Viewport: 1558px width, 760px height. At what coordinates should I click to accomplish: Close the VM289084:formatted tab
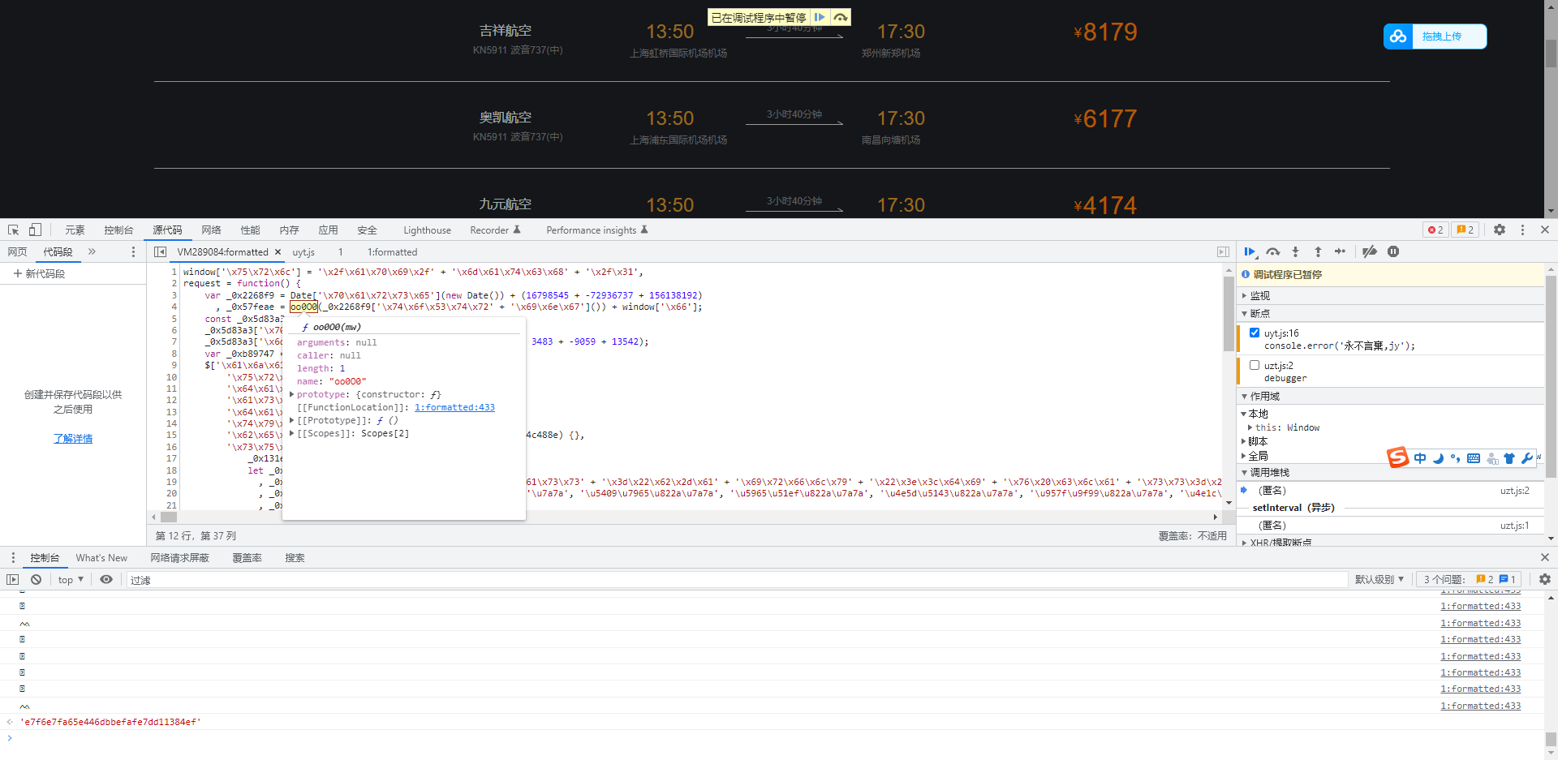278,252
